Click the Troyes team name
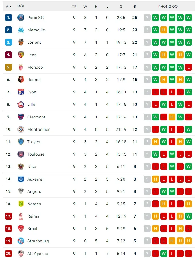Viewport: 195px width, 259px height. pos(34,142)
